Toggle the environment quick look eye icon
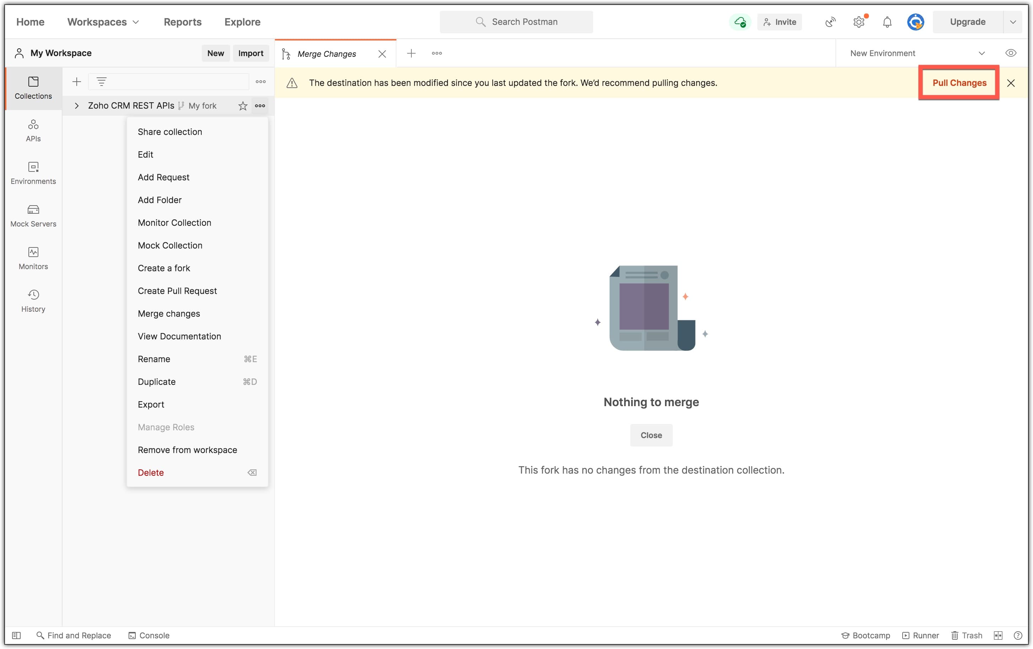The height and width of the screenshot is (649, 1033). coord(1010,53)
